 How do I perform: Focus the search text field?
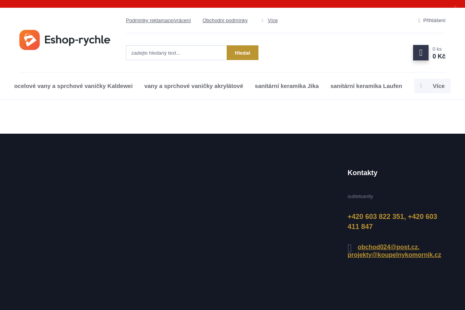click(176, 53)
